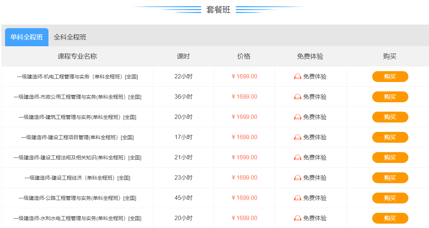Click the 价格 column header

(244, 56)
